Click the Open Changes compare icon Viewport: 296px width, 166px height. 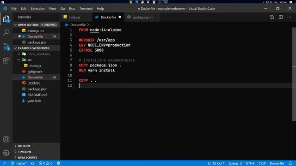pos(272,17)
